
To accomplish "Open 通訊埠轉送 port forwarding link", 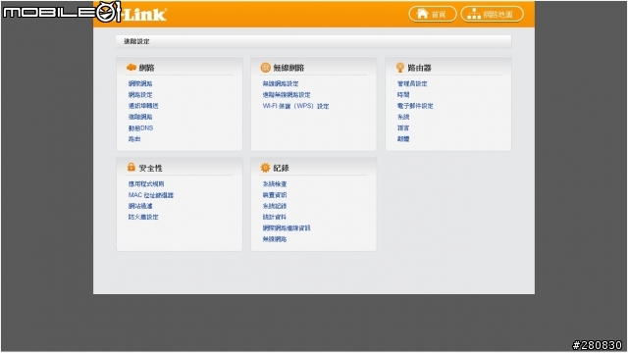I will click(143, 106).
